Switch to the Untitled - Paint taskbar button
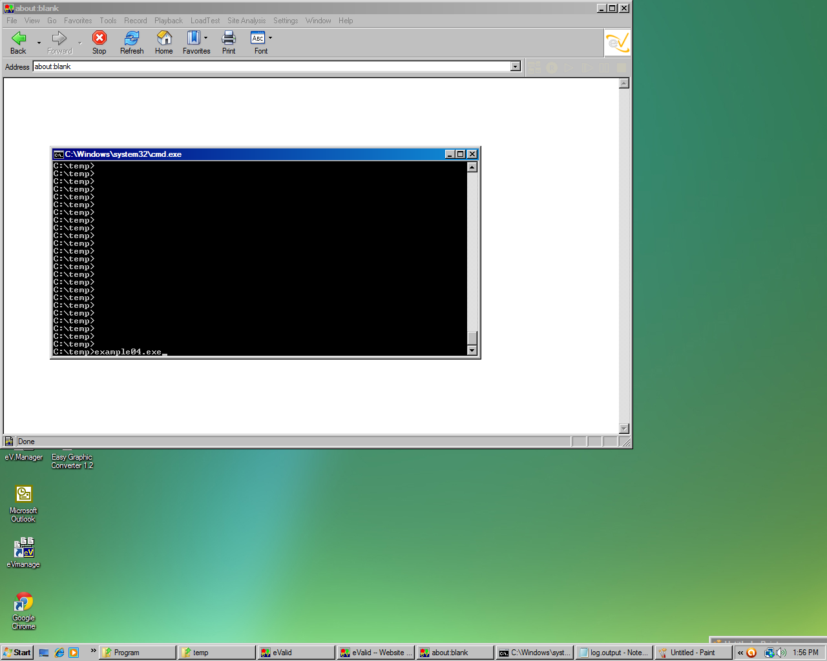Screen dimensions: 827x661 click(693, 652)
